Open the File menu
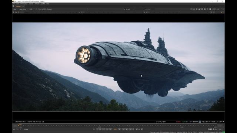The width and height of the screenshot is (237, 133). [14, 4]
